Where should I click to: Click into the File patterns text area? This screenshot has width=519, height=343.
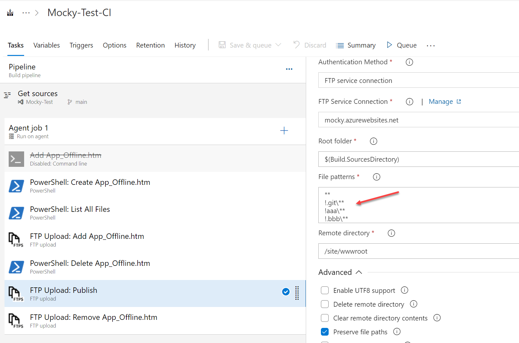419,205
